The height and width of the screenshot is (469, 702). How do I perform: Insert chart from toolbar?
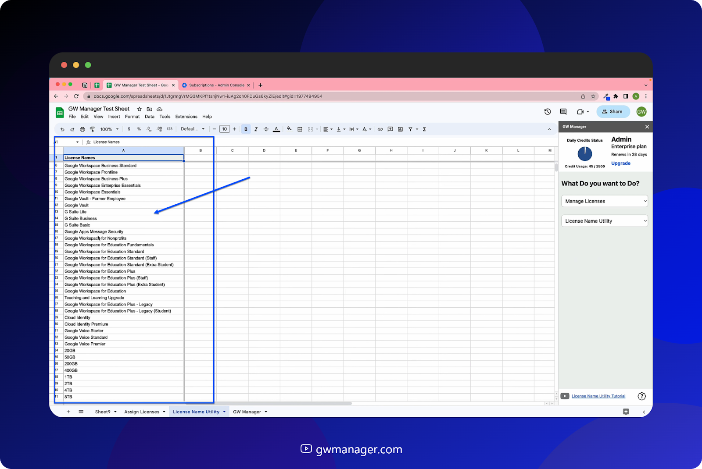point(400,129)
